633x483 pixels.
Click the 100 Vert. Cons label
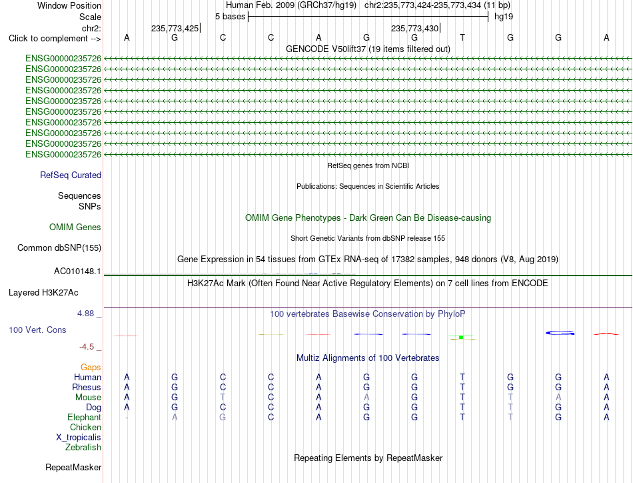(x=37, y=330)
